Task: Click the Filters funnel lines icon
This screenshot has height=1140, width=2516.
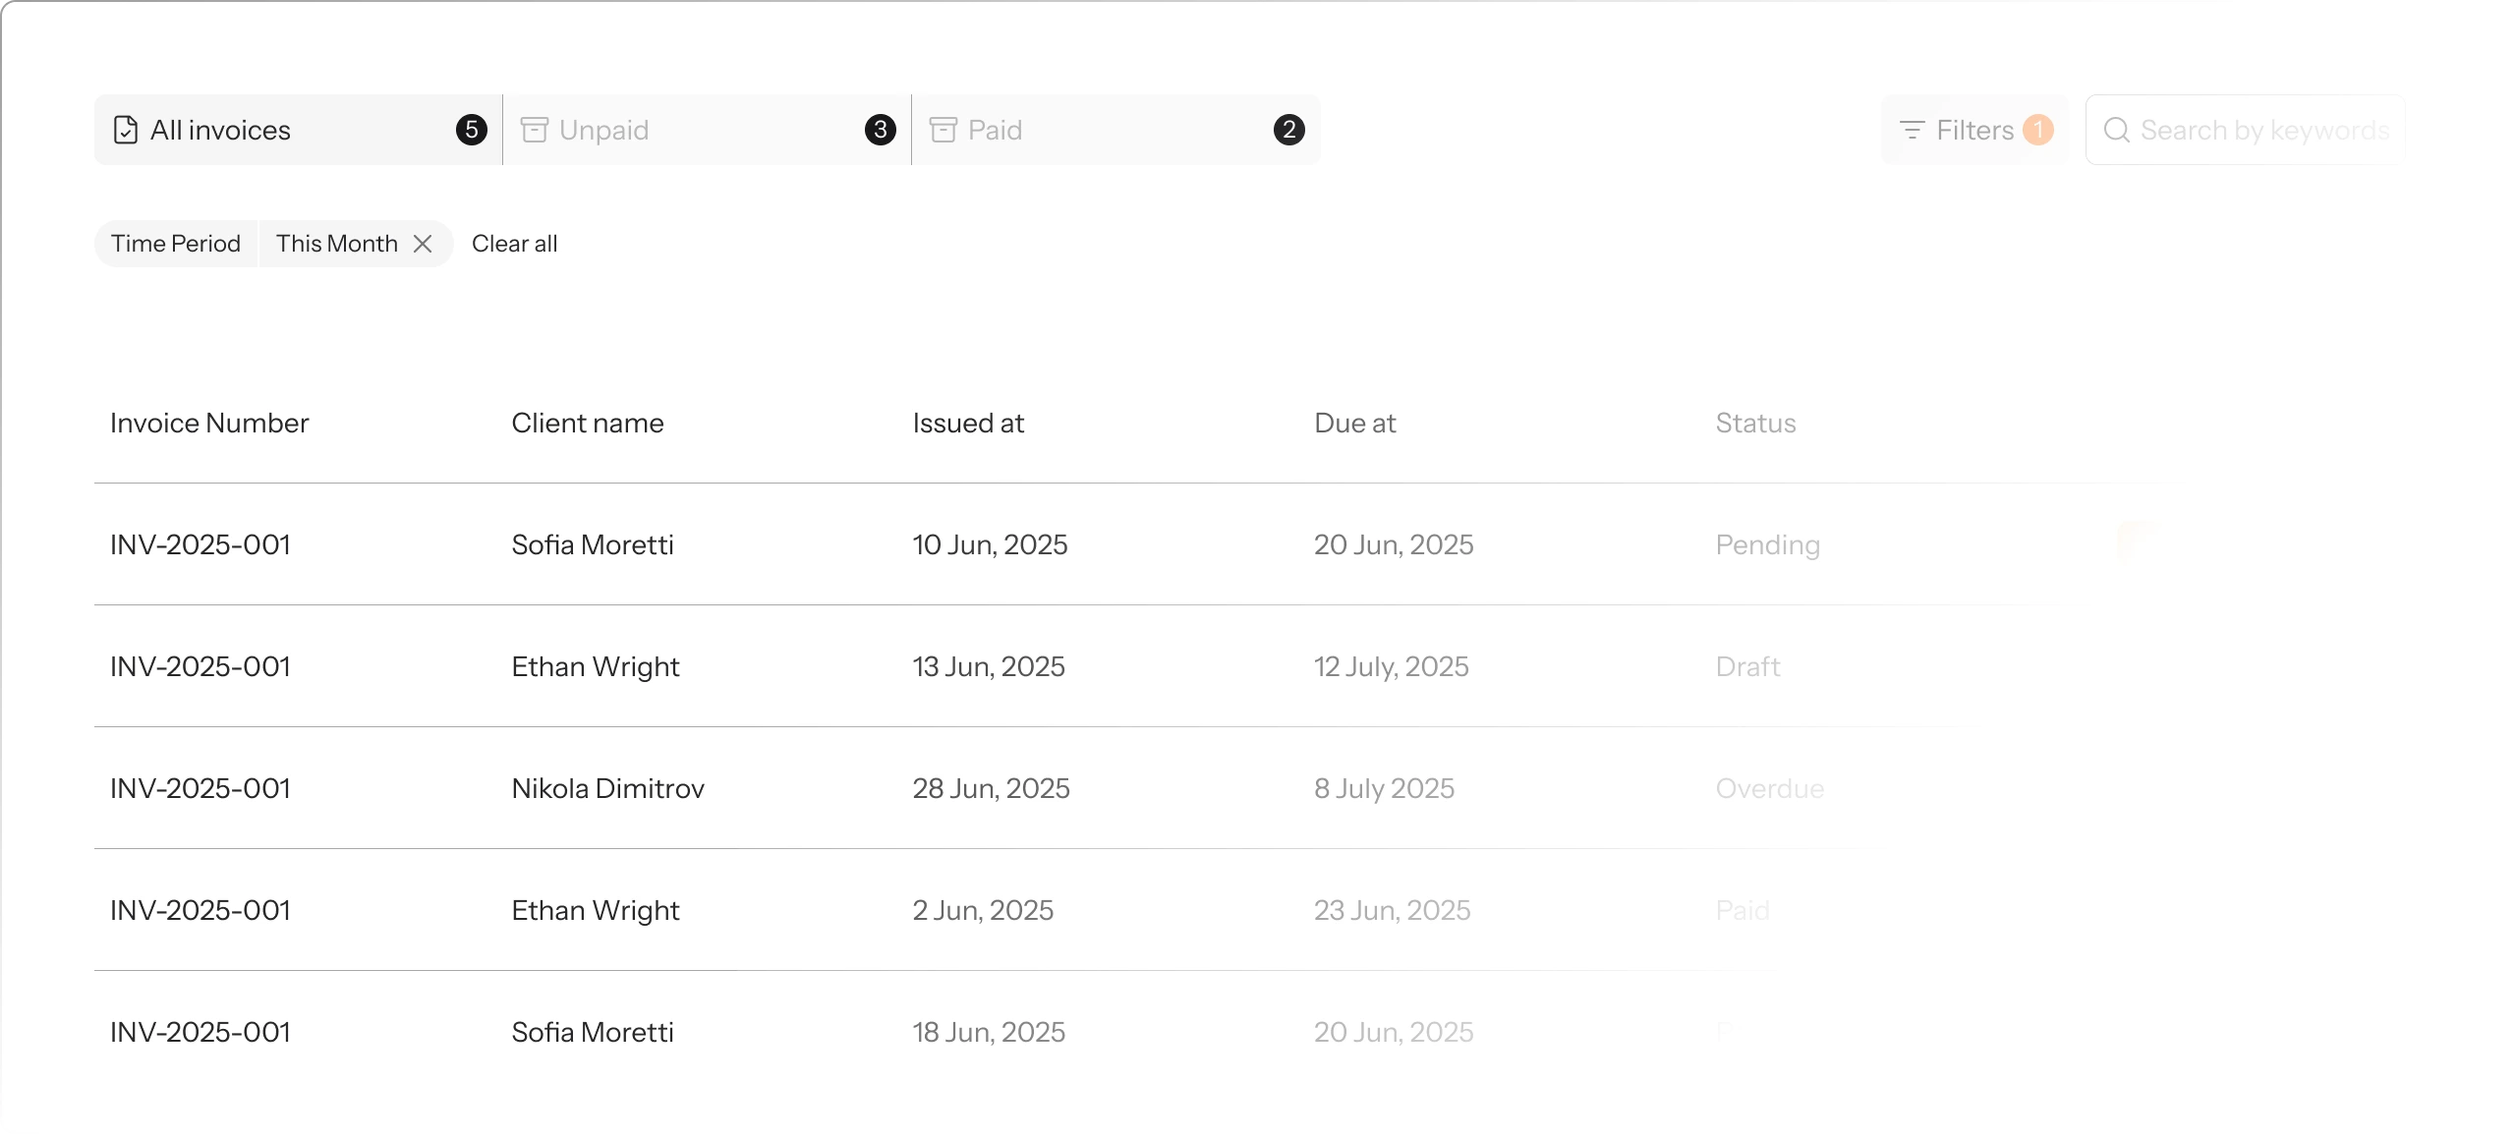Action: (1913, 130)
